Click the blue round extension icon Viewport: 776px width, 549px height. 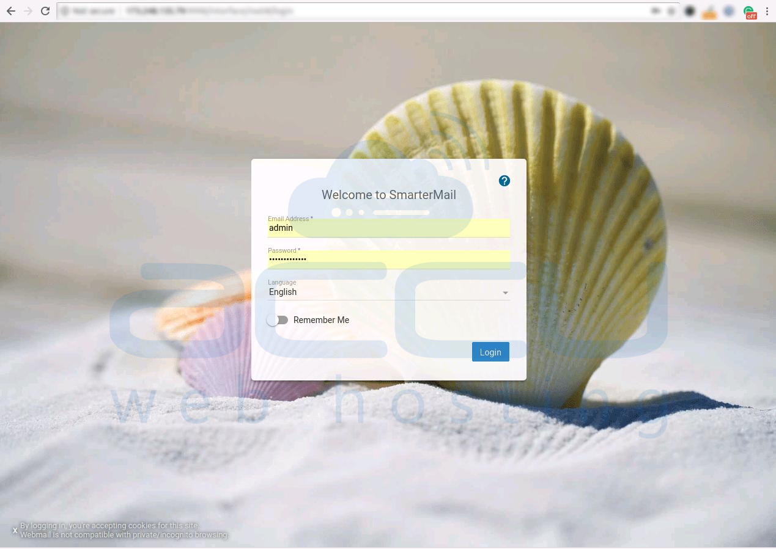point(728,11)
